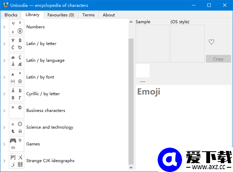Minimize the Unicodia window

pyautogui.click(x=194, y=5)
